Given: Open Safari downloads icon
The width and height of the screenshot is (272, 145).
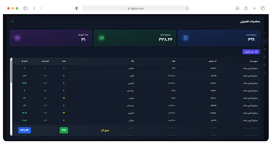Looking at the screenshot, I should click(237, 9).
